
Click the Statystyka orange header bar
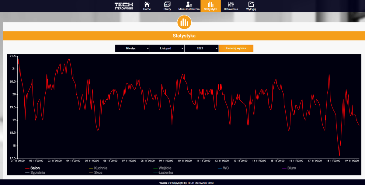tap(184, 36)
